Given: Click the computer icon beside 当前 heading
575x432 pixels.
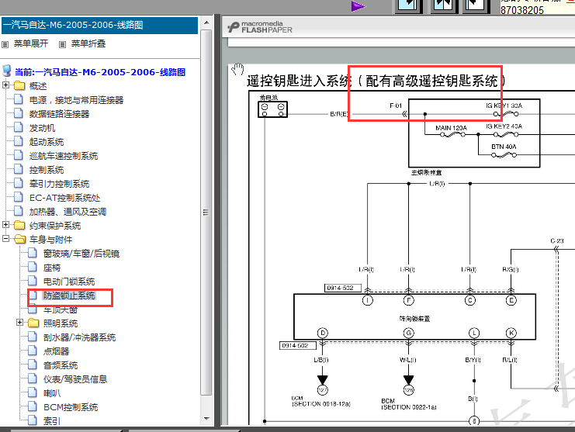Looking at the screenshot, I should (x=7, y=71).
